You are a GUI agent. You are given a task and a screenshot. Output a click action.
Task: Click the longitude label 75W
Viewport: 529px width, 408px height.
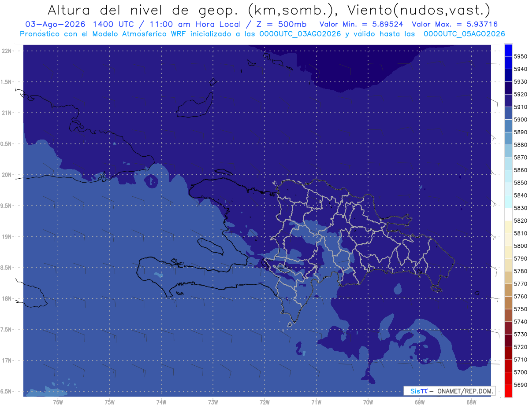109,402
